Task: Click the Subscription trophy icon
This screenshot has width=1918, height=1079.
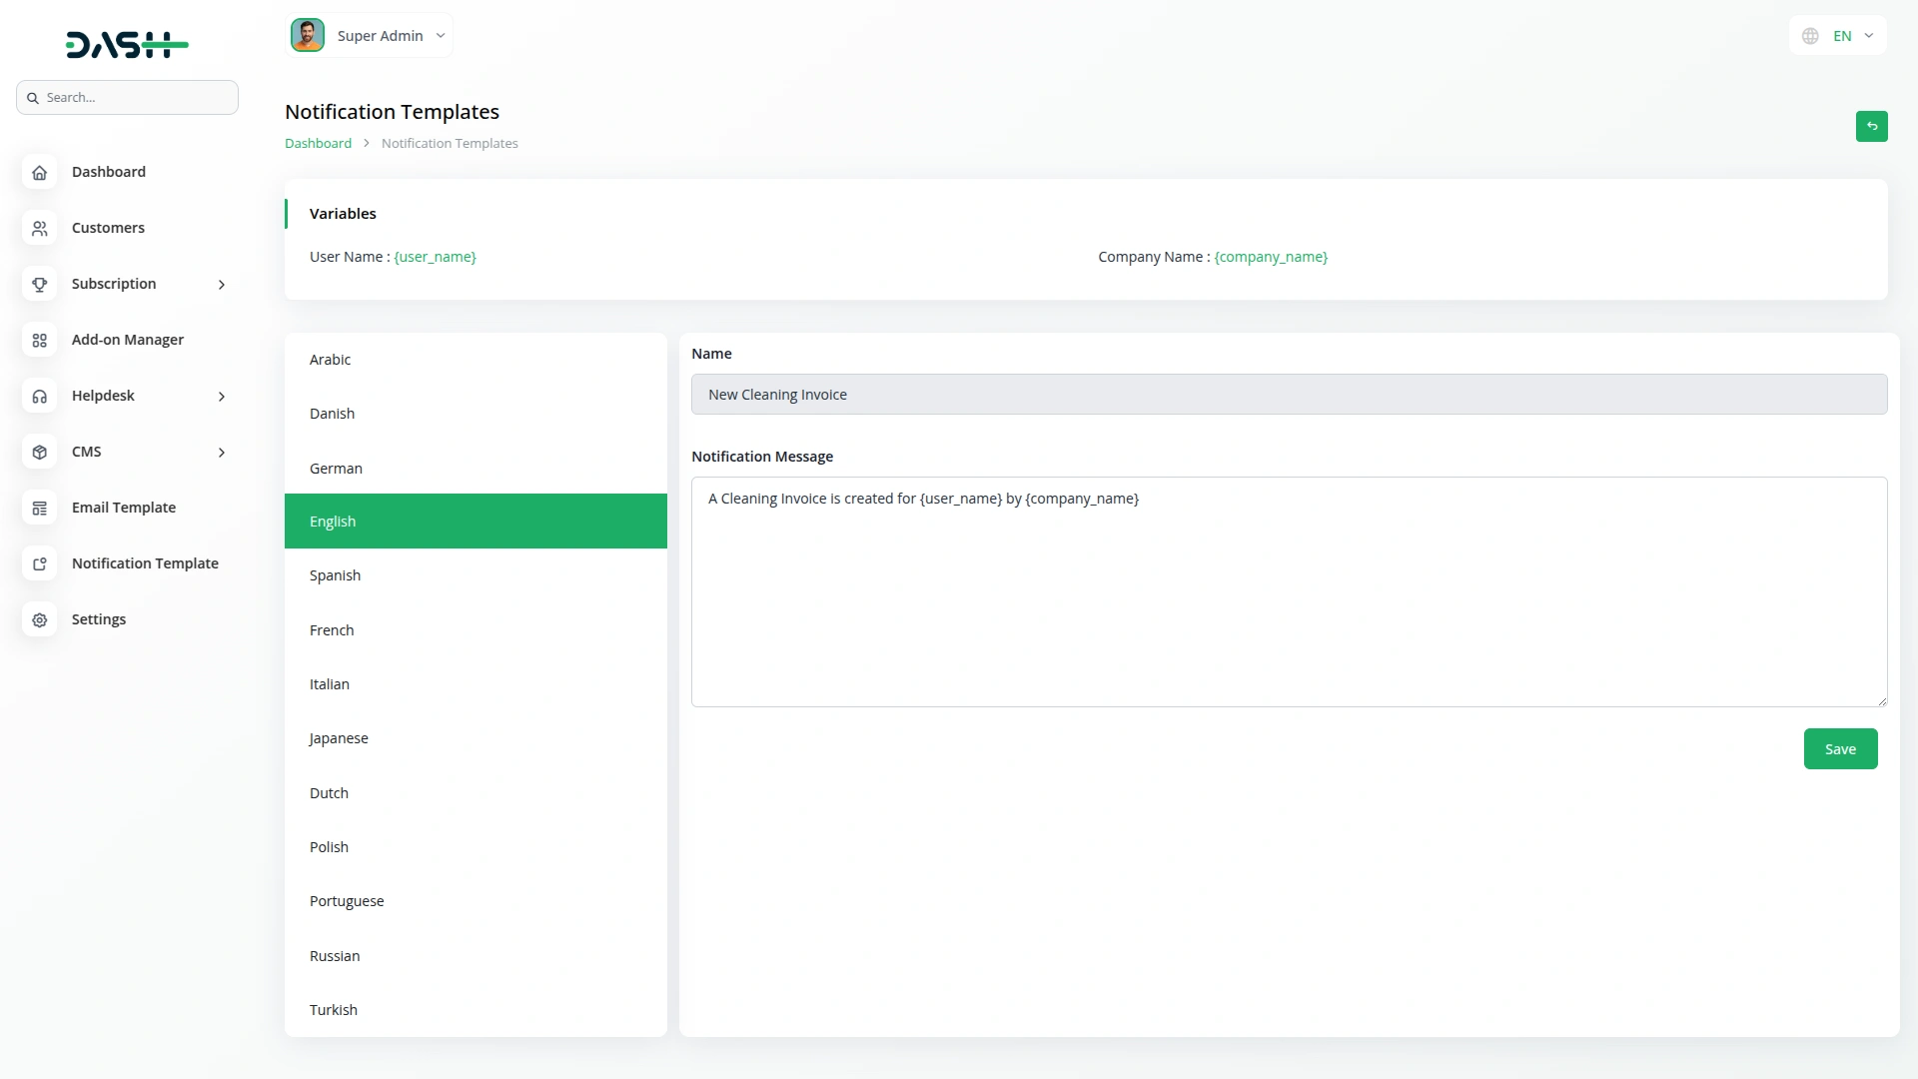Action: (40, 284)
